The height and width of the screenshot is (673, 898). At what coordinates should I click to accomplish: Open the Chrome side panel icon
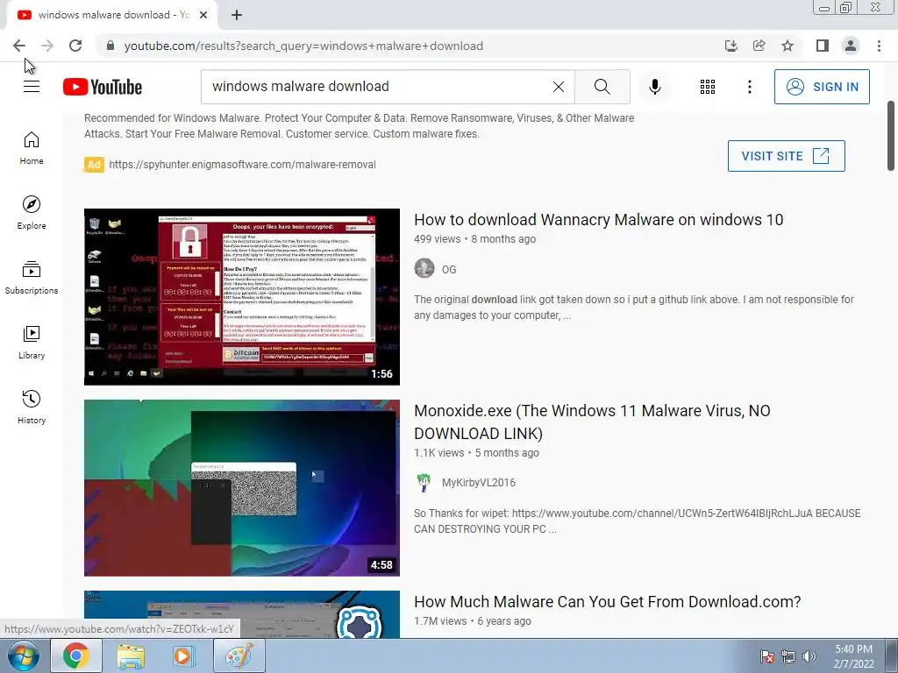823,46
